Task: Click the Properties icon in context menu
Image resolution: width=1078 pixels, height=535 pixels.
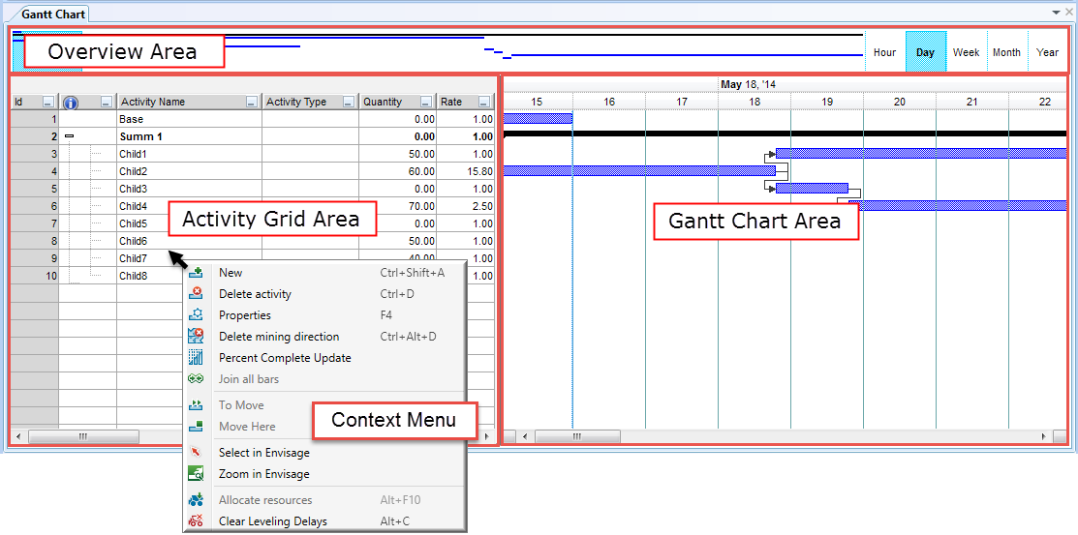Action: click(x=196, y=315)
